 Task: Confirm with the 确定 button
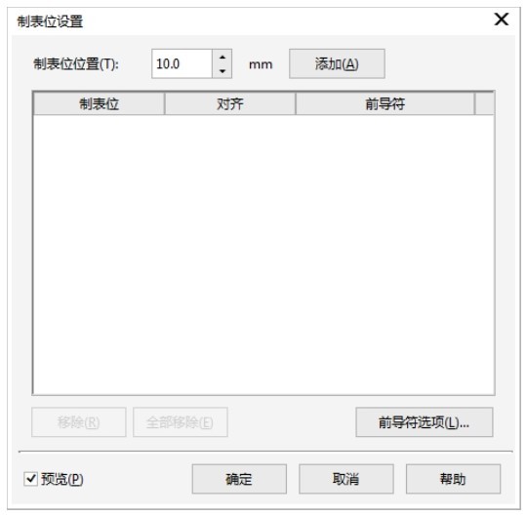coord(239,479)
